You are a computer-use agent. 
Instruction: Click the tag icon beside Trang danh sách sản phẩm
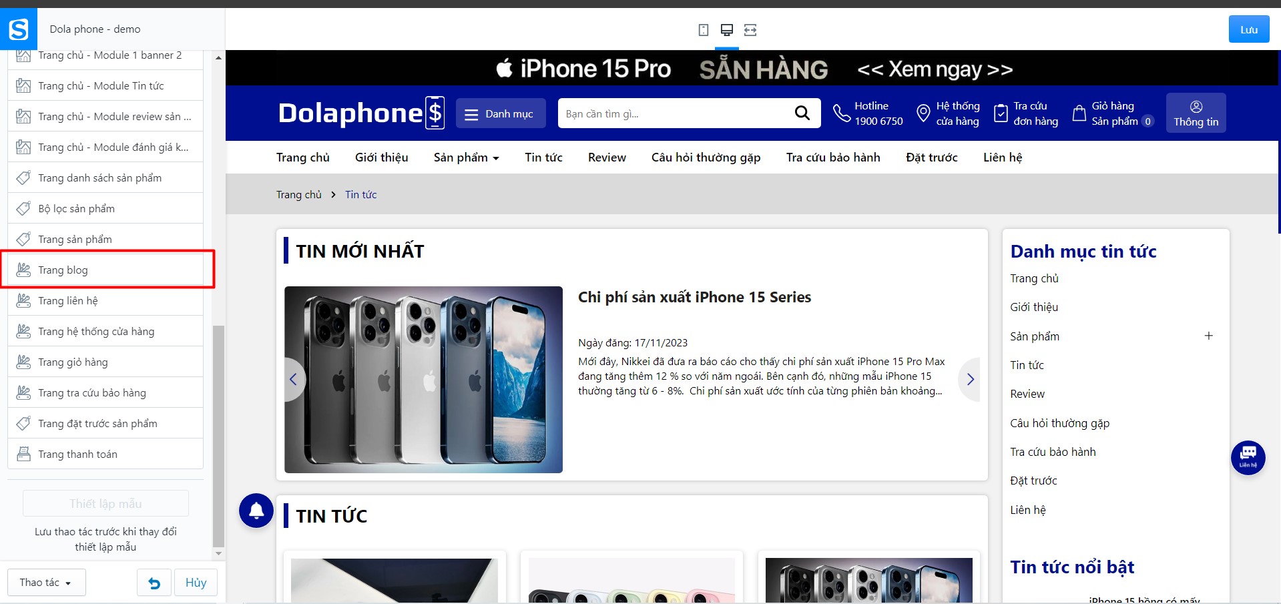pyautogui.click(x=23, y=178)
